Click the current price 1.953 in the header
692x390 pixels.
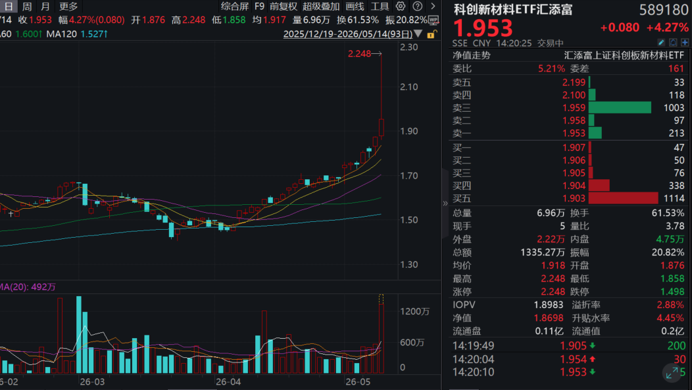(x=483, y=28)
